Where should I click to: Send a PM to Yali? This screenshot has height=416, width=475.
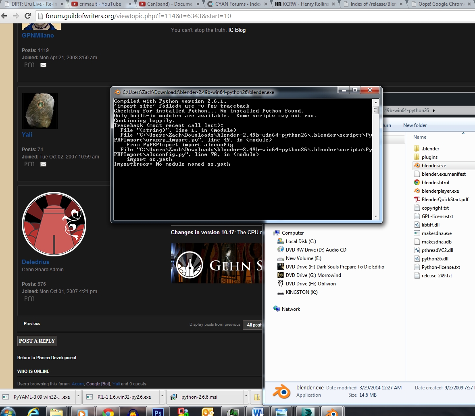tap(29, 164)
